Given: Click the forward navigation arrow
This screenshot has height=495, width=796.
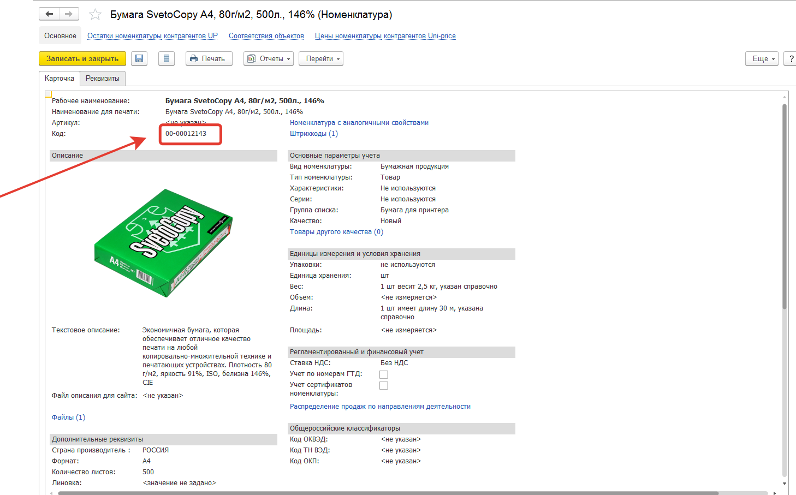Looking at the screenshot, I should [69, 14].
